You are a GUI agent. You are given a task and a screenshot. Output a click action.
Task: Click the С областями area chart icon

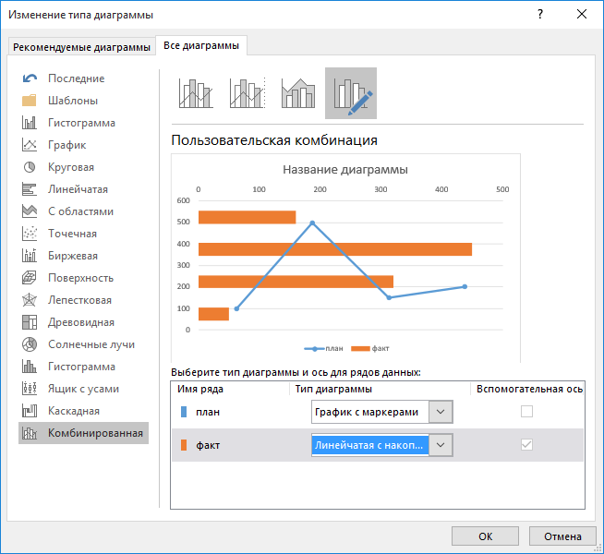[x=30, y=211]
